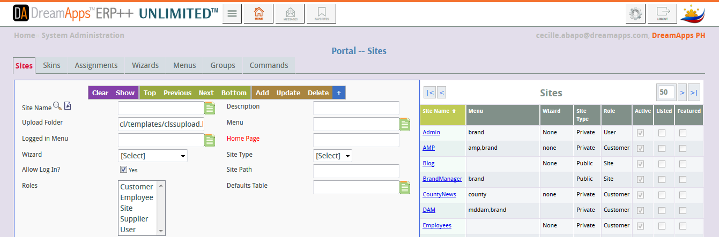
Task: Open the CountyNews site link
Action: [x=439, y=194]
